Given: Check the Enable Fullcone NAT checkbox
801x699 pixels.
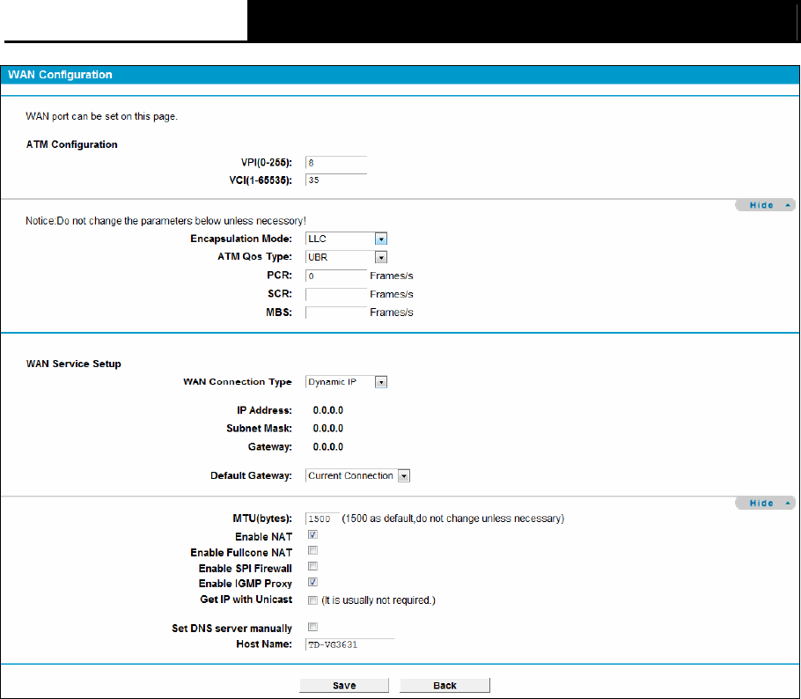Looking at the screenshot, I should [313, 550].
